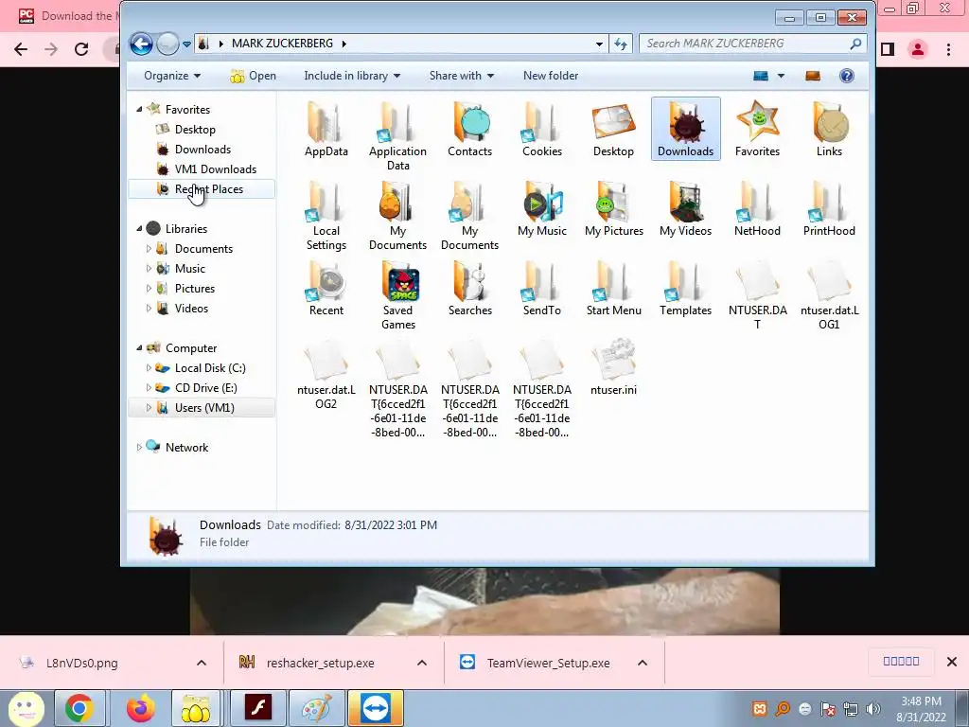The height and width of the screenshot is (727, 969).
Task: Collapse the Libraries tree section
Action: click(x=139, y=229)
